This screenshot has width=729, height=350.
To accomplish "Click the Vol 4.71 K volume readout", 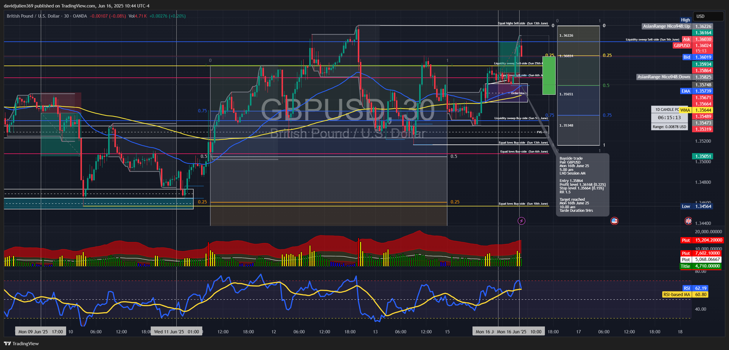I will tap(138, 16).
